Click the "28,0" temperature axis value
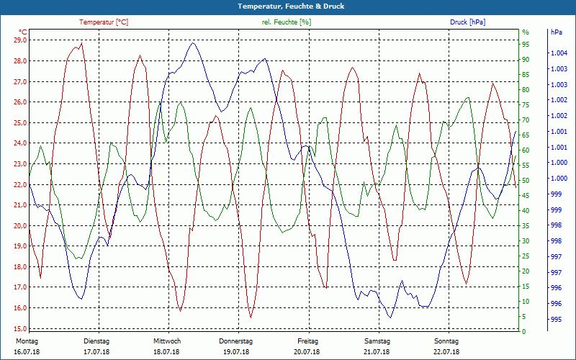The image size is (576, 360). [x=20, y=60]
